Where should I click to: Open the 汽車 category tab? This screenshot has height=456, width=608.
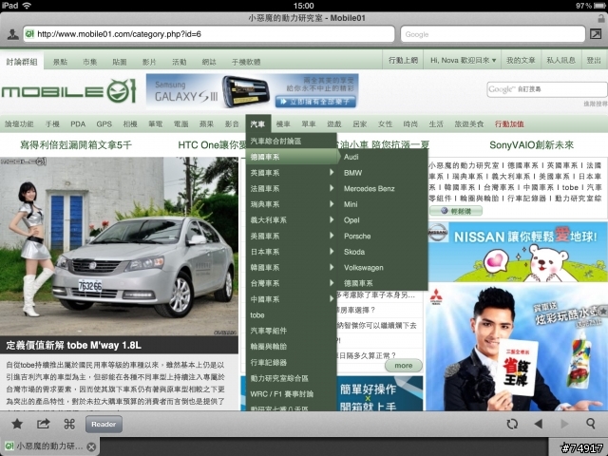point(257,124)
